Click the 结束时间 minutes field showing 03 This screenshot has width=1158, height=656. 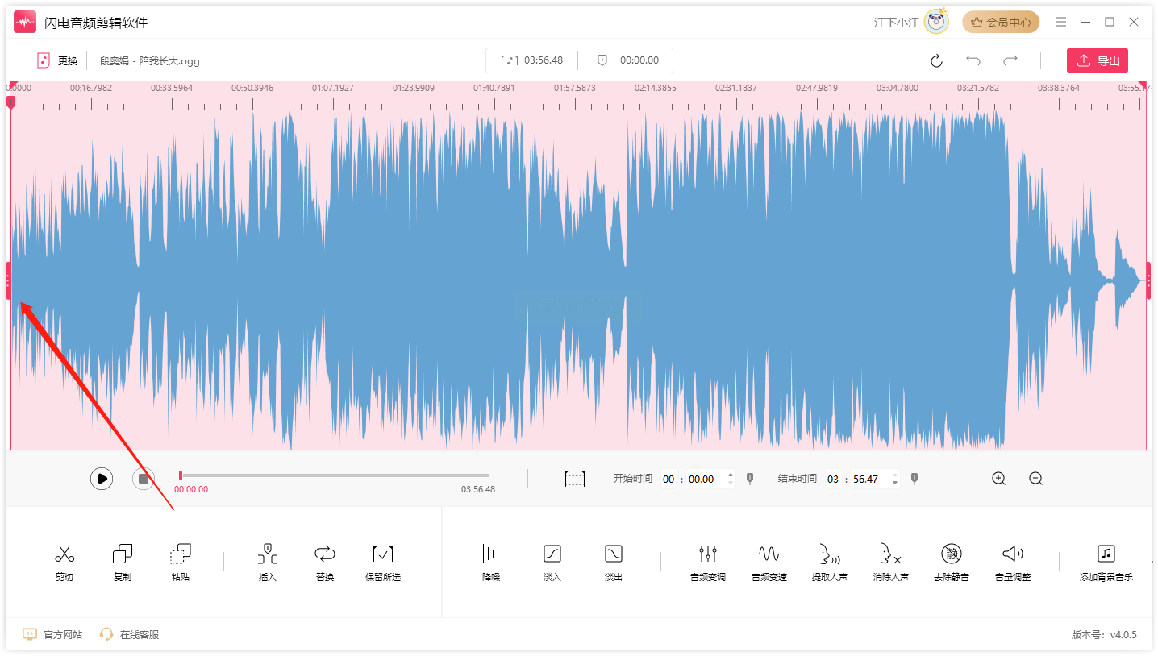pos(833,479)
